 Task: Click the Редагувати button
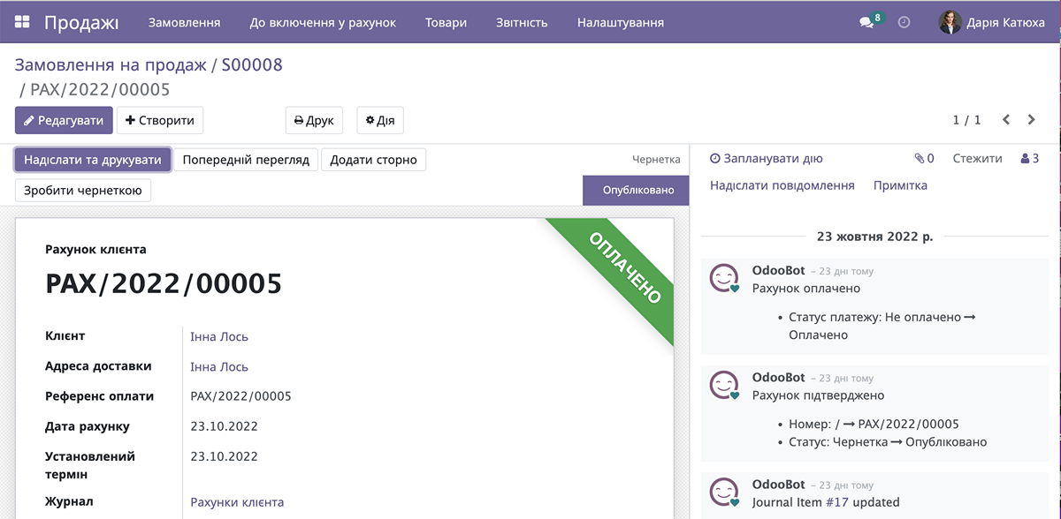click(x=63, y=120)
